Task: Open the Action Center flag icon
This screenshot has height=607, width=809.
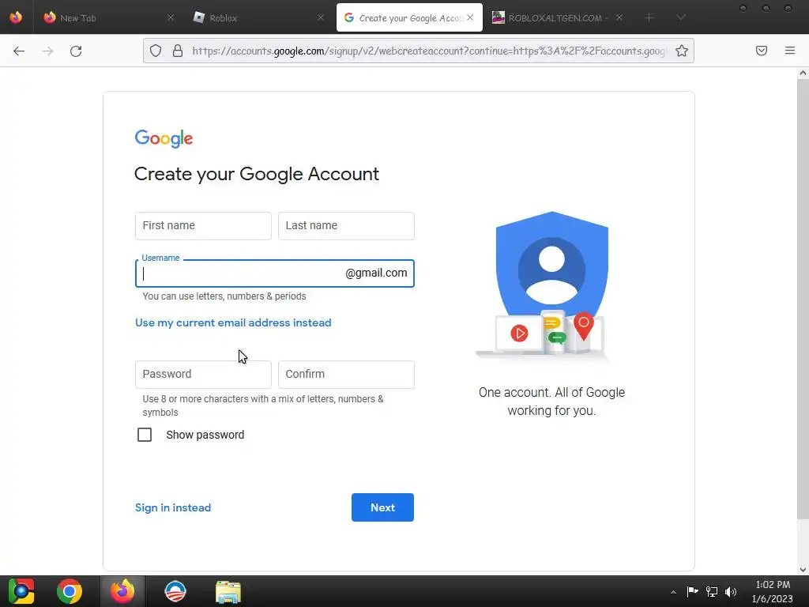Action: click(x=692, y=591)
